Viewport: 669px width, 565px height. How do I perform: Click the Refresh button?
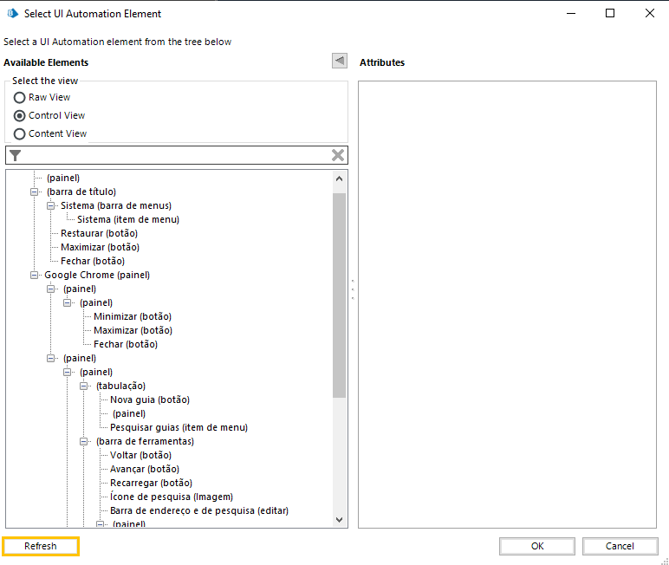41,546
